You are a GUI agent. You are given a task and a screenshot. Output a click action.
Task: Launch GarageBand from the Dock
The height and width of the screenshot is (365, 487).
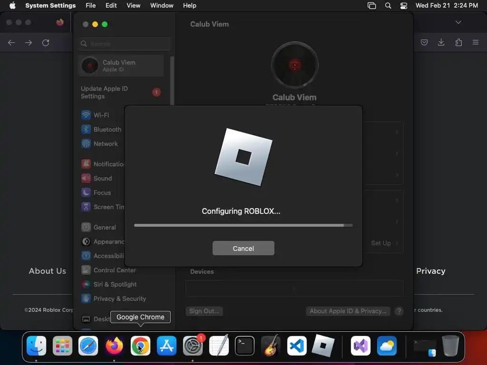click(271, 346)
